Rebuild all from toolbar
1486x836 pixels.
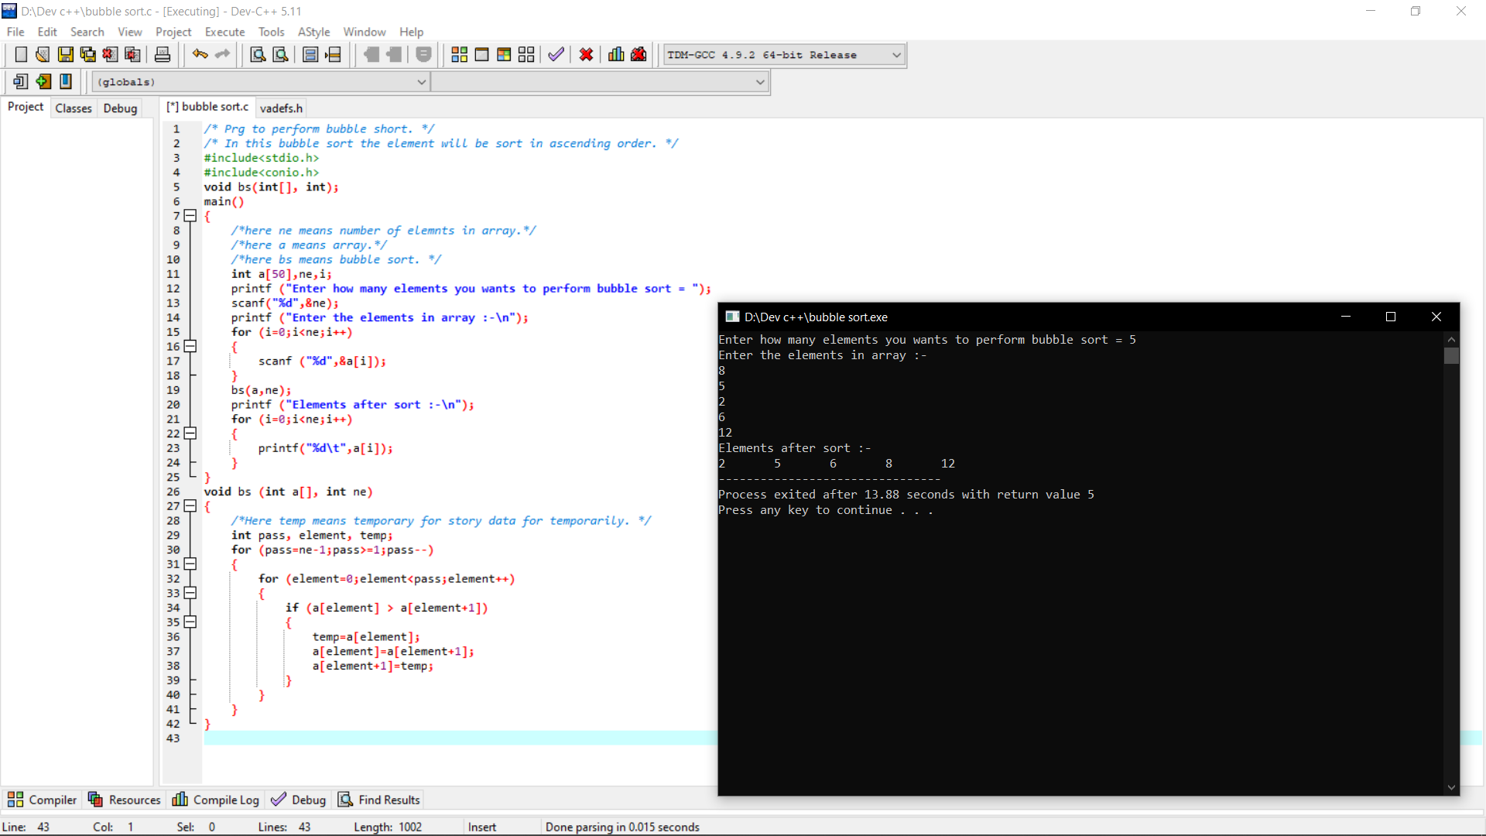click(526, 55)
